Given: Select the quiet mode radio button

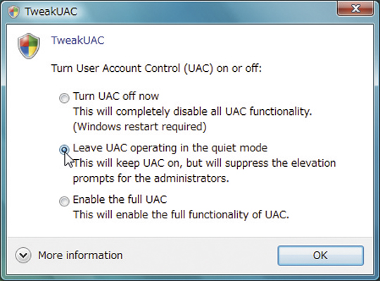Looking at the screenshot, I should [x=64, y=149].
